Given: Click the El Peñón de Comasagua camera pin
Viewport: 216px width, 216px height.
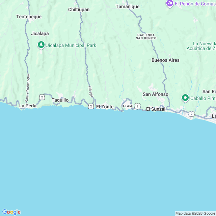Looking at the screenshot, I should point(169,3).
